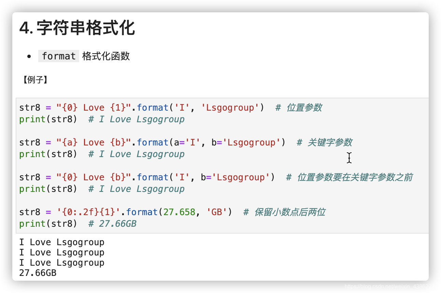This screenshot has width=441, height=293.
Task: Click the code line with "{0} Love {b}"
Action: coord(216,177)
